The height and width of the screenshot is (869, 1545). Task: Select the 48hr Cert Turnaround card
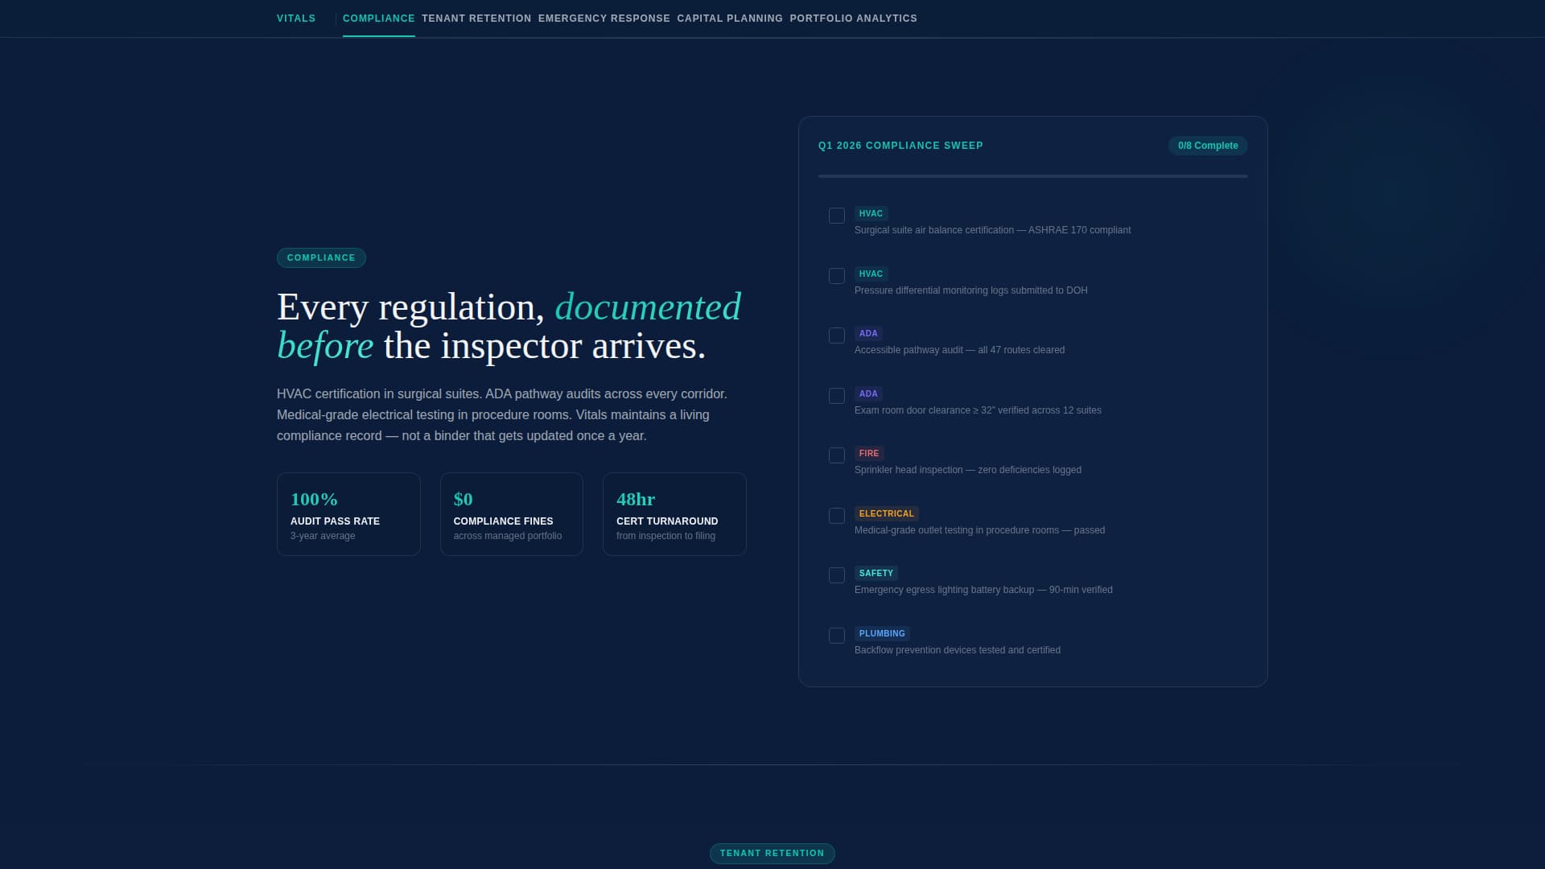[674, 514]
